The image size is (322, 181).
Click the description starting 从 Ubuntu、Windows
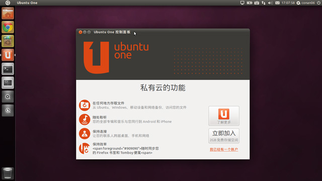tap(139, 107)
